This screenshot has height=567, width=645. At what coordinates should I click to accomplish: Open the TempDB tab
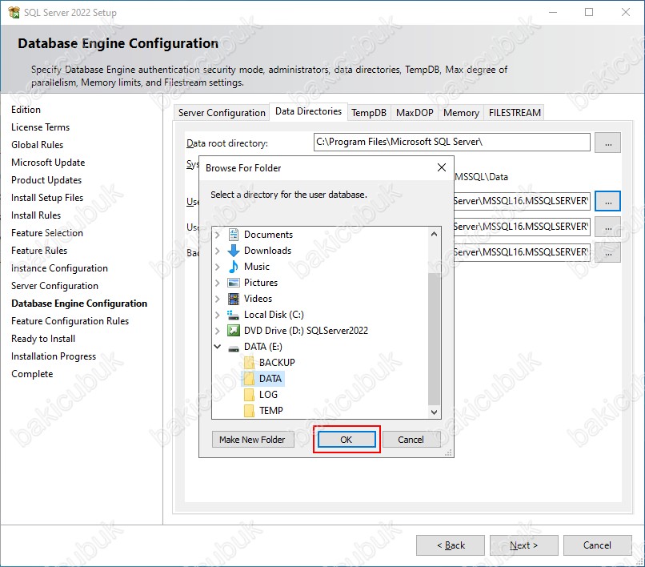tap(369, 112)
